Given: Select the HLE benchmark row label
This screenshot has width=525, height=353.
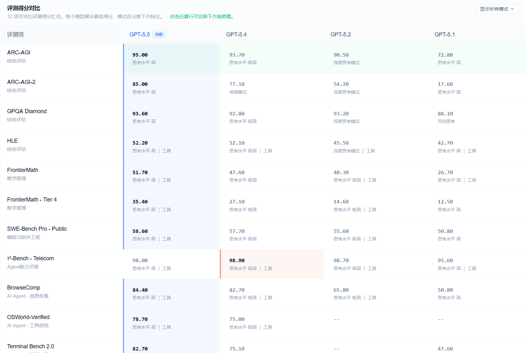Looking at the screenshot, I should click(13, 141).
